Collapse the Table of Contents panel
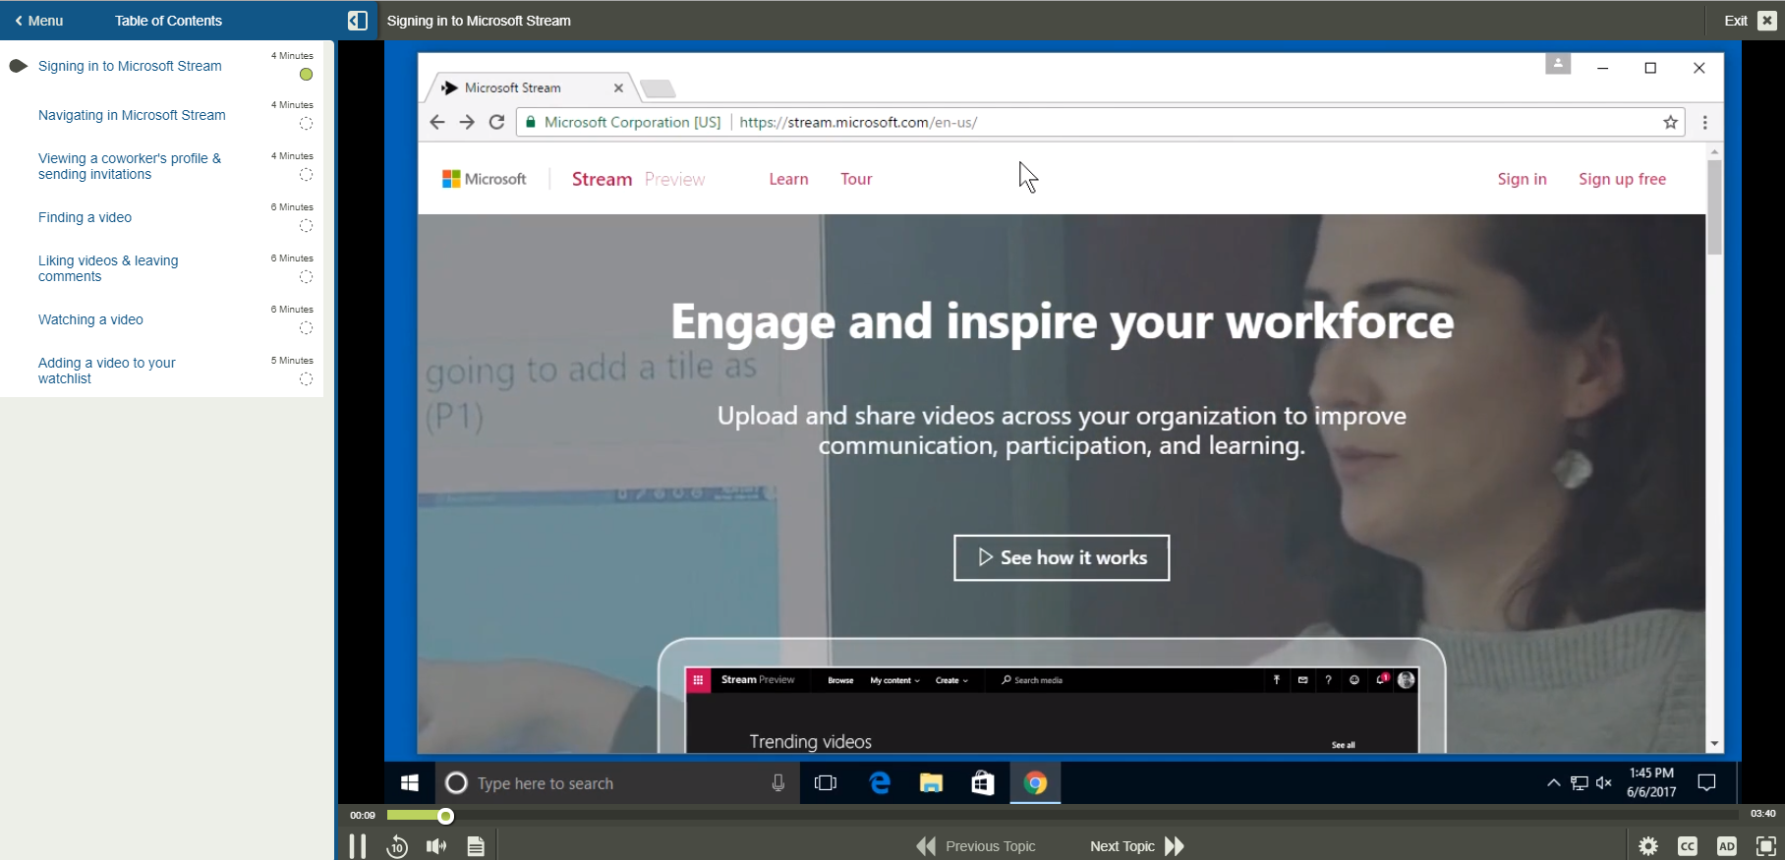 pos(358,21)
